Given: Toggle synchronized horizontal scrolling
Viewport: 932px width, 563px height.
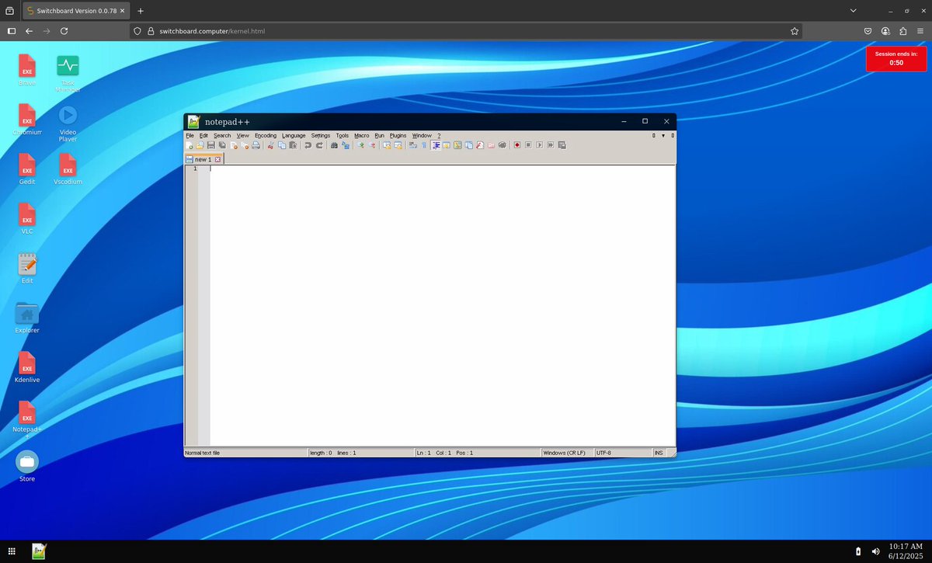Looking at the screenshot, I should [x=398, y=145].
